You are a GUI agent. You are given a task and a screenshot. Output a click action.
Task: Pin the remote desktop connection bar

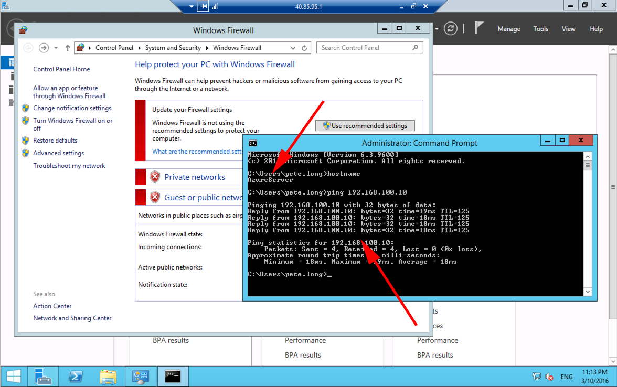(203, 6)
